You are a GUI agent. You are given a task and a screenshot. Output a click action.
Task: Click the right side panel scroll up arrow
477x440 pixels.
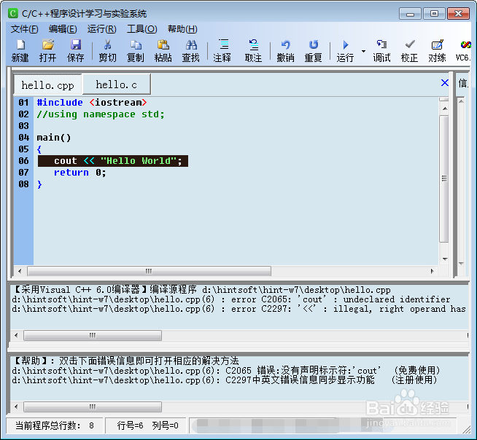[x=461, y=101]
